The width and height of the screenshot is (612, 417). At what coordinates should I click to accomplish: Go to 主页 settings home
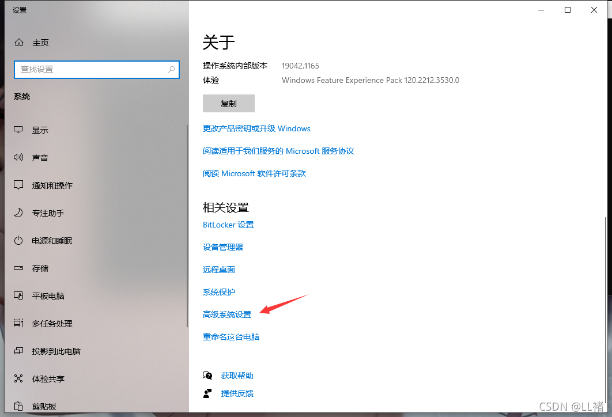(39, 42)
